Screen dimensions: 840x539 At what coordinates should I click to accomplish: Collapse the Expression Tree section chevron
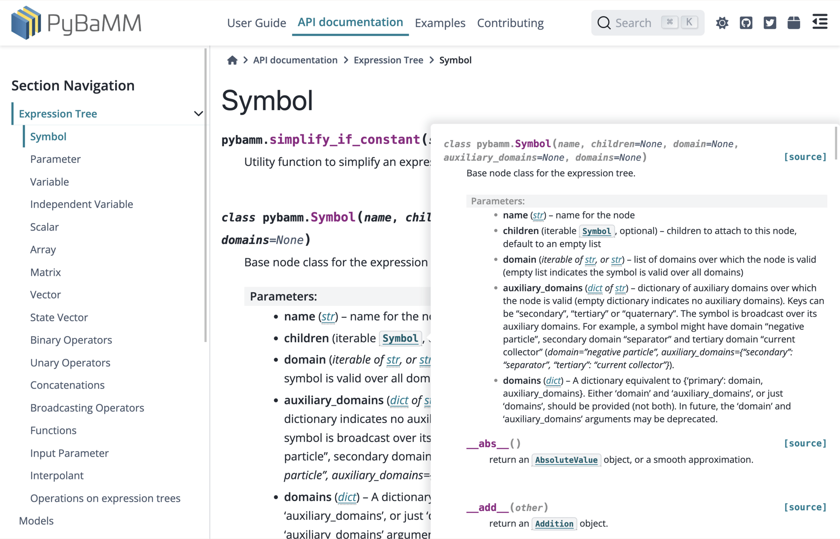[x=199, y=114]
